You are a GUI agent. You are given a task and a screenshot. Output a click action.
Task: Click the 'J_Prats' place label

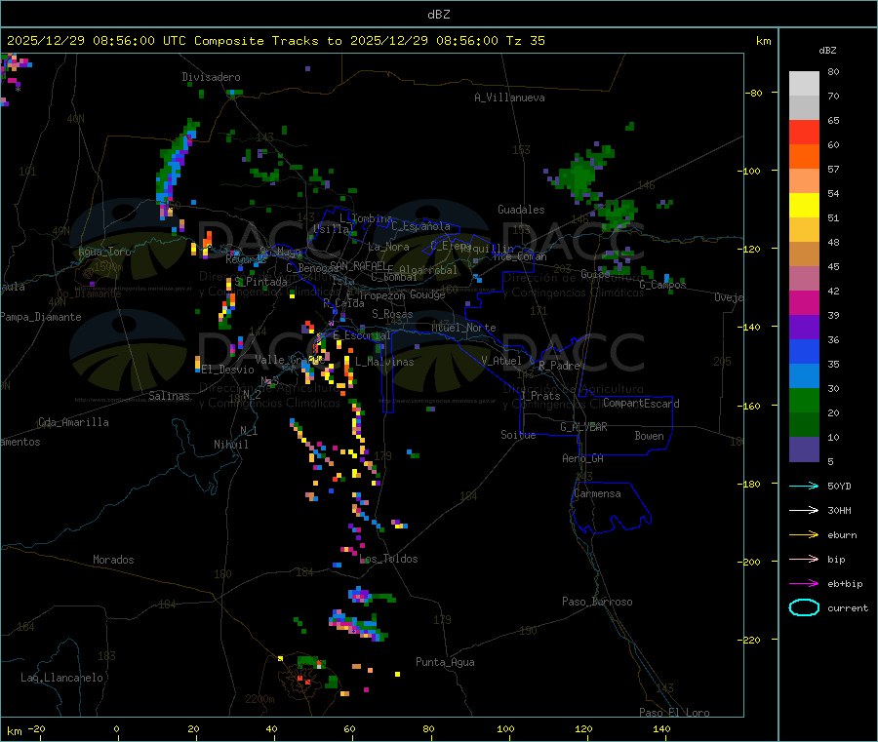click(539, 396)
